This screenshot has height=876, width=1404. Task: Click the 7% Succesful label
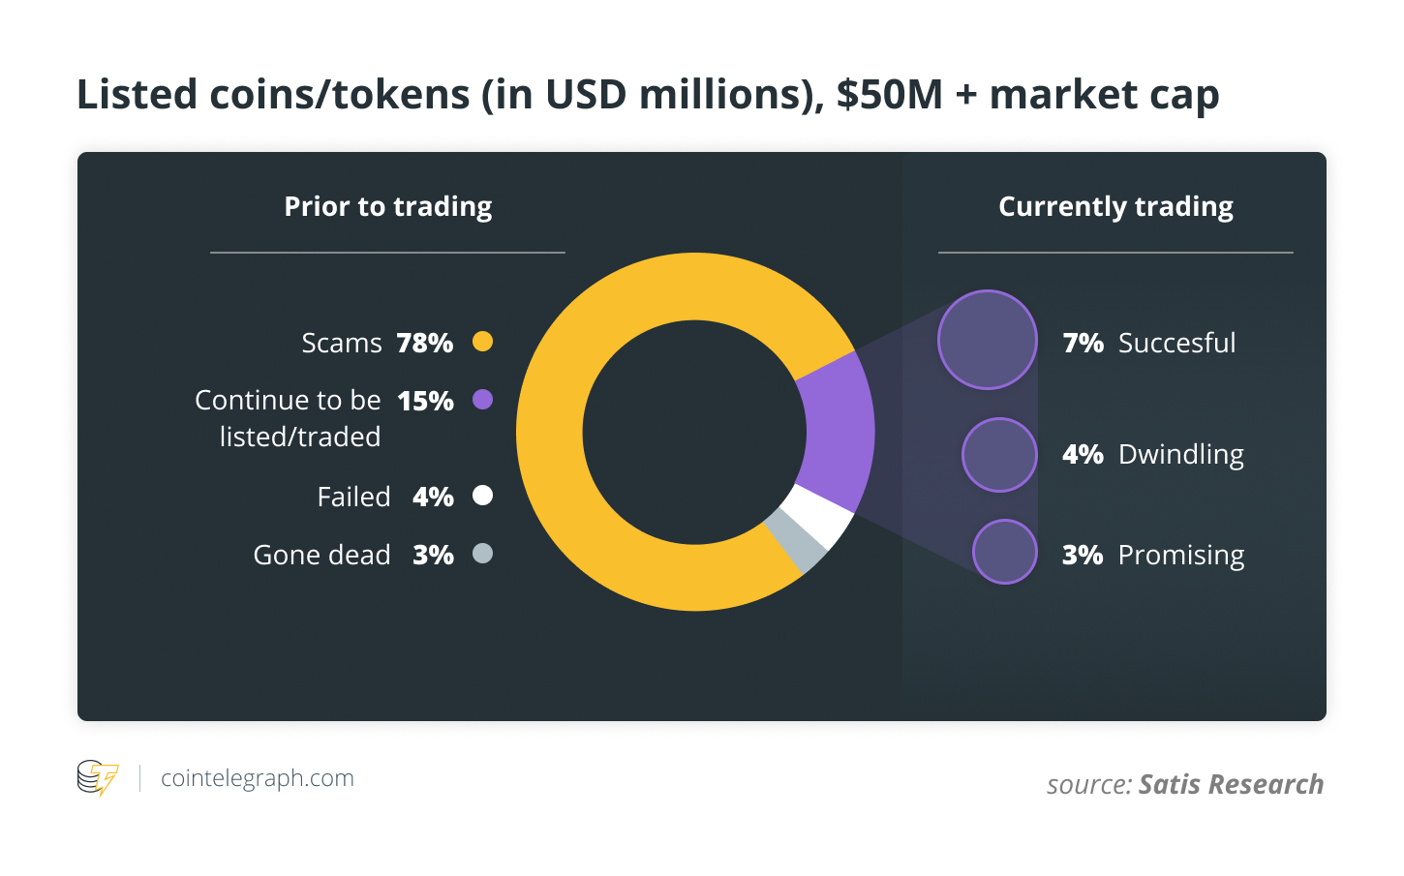point(1149,343)
